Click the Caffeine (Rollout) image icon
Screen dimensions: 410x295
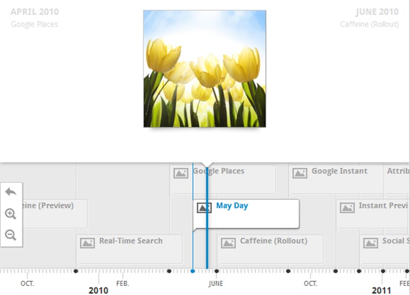[x=228, y=243]
